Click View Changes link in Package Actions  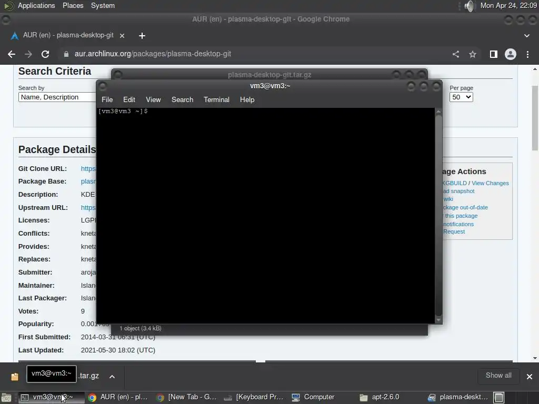coord(490,183)
